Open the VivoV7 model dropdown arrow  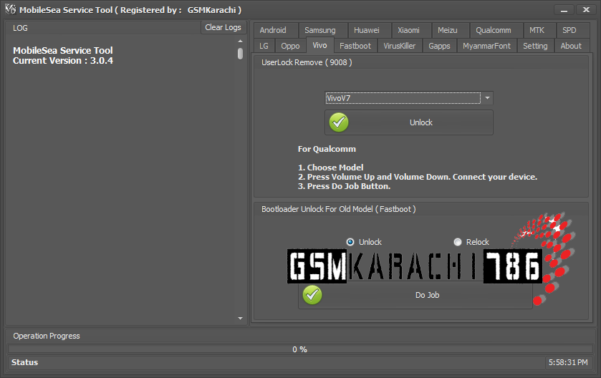coord(487,98)
